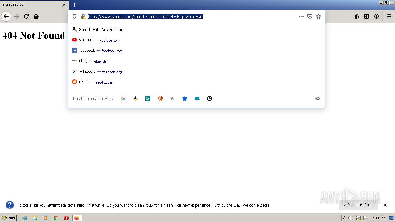This screenshot has width=395, height=222.
Task: Show site security lock information
Action: tap(83, 16)
